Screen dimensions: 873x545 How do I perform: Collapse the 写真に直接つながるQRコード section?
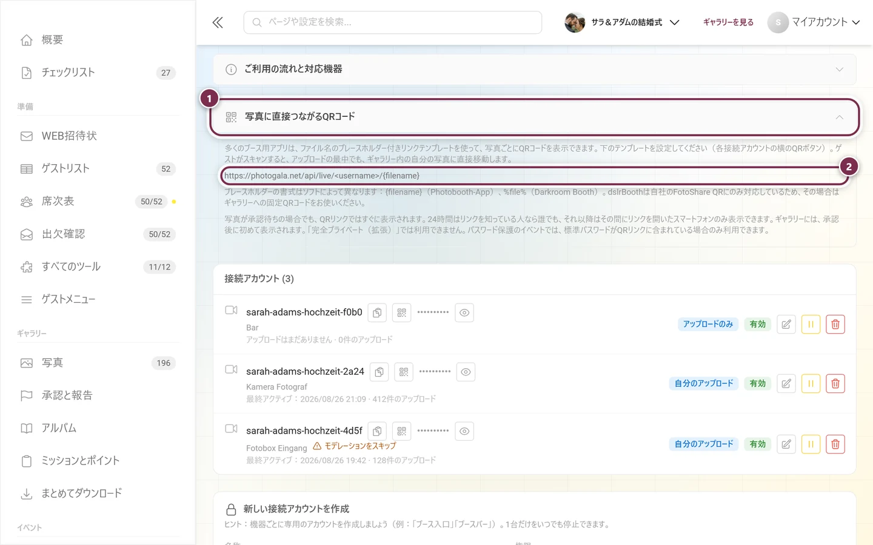535,116
